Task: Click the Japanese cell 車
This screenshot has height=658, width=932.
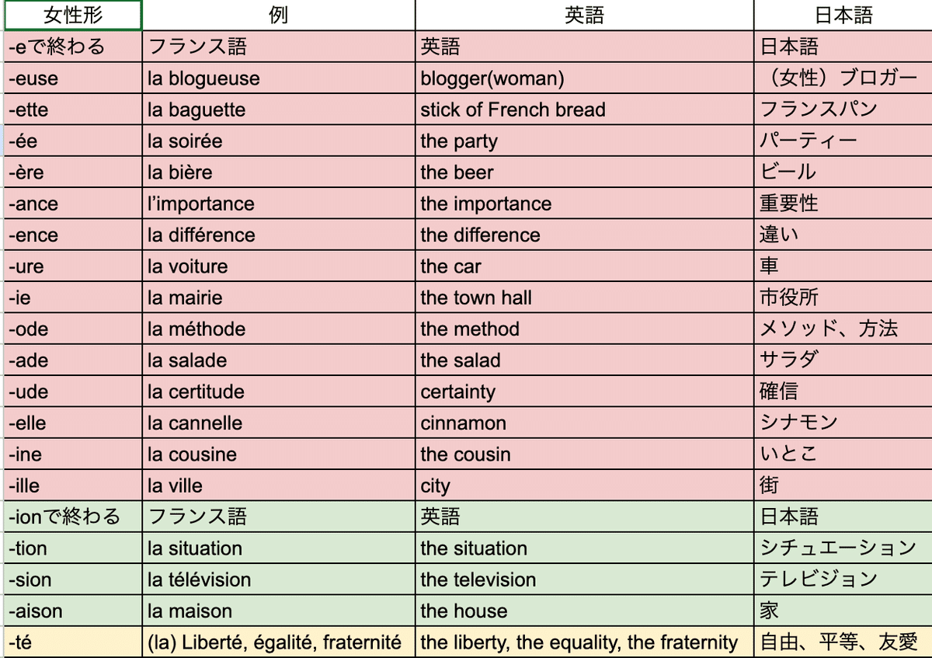Action: [x=843, y=266]
